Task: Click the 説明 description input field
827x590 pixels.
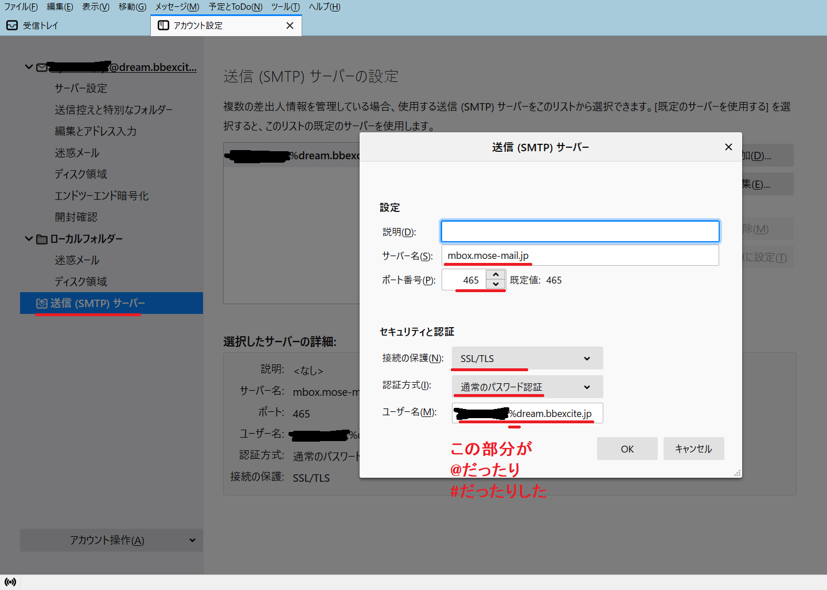Action: 580,231
